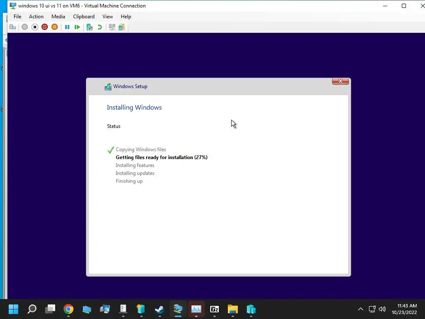Click 'Getting files ready for installation (27%)'
Screen dimensions: 425x319
[161, 157]
